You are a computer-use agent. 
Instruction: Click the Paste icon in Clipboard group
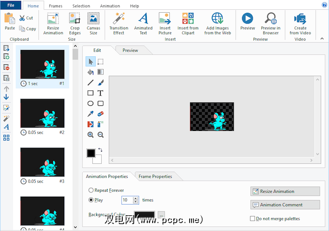coord(10,19)
